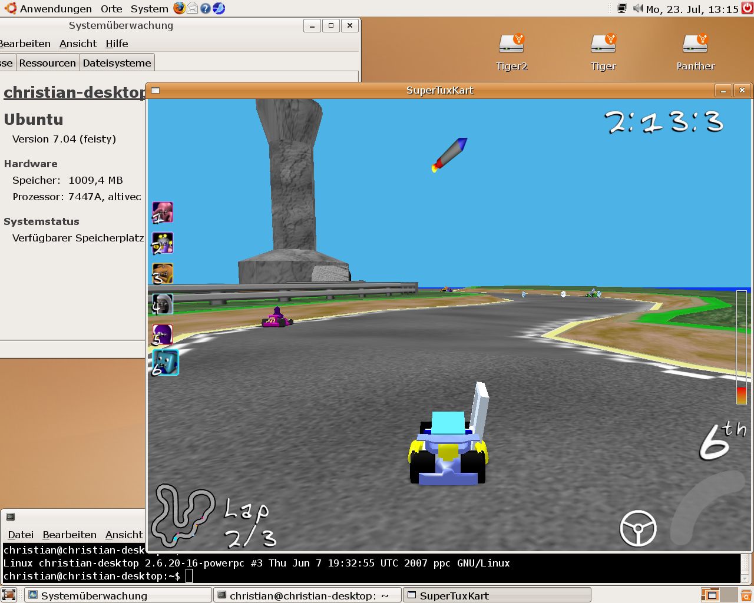Switch to terminal window in taskbar

(x=307, y=595)
